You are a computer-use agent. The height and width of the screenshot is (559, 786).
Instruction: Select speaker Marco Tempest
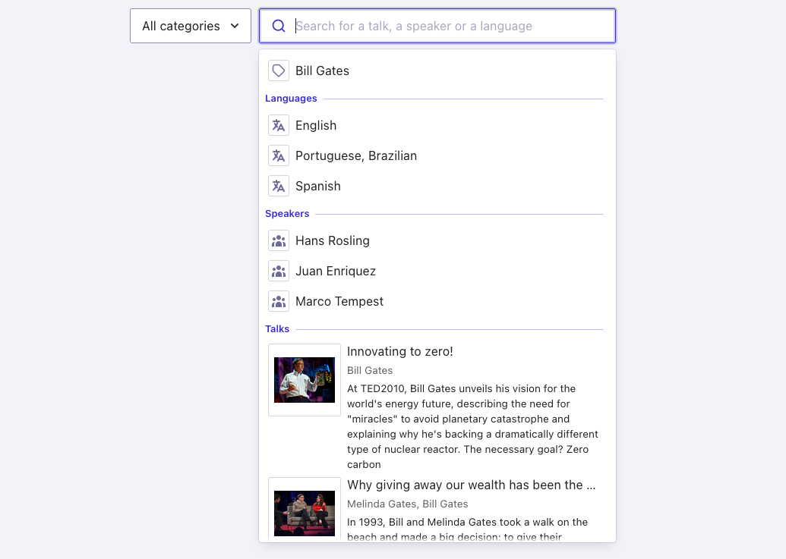point(437,301)
